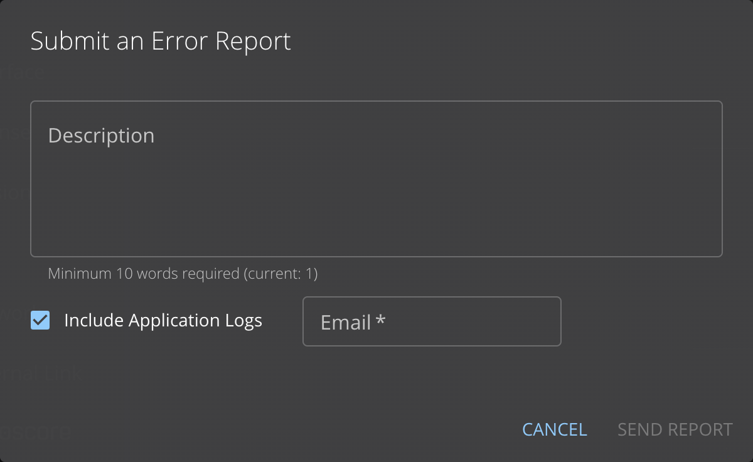Click the Description placeholder label
The image size is (753, 462).
click(x=101, y=136)
